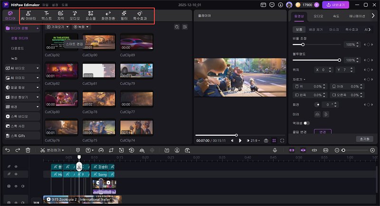
Task: Toggle the grid overlay in player
Action: click(x=274, y=140)
